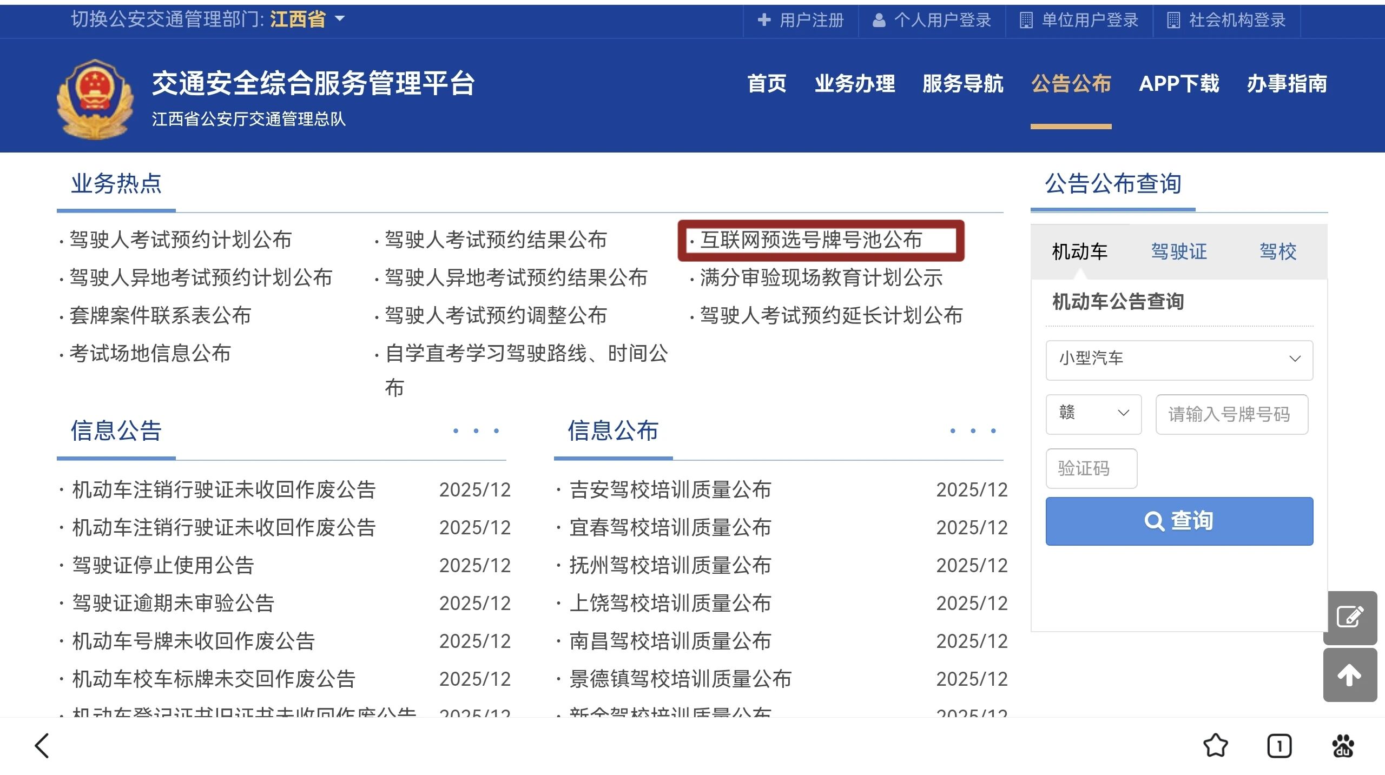Click the floating edit feedback icon
1385x775 pixels.
coord(1349,617)
